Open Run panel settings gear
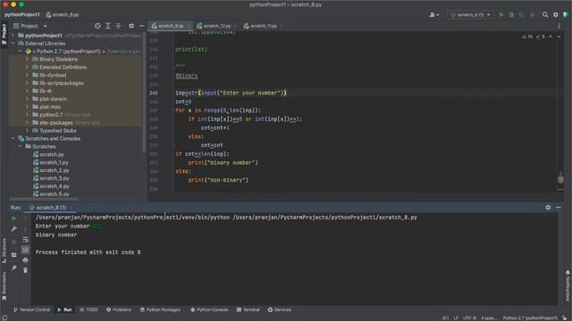This screenshot has width=572, height=321. tap(548, 207)
